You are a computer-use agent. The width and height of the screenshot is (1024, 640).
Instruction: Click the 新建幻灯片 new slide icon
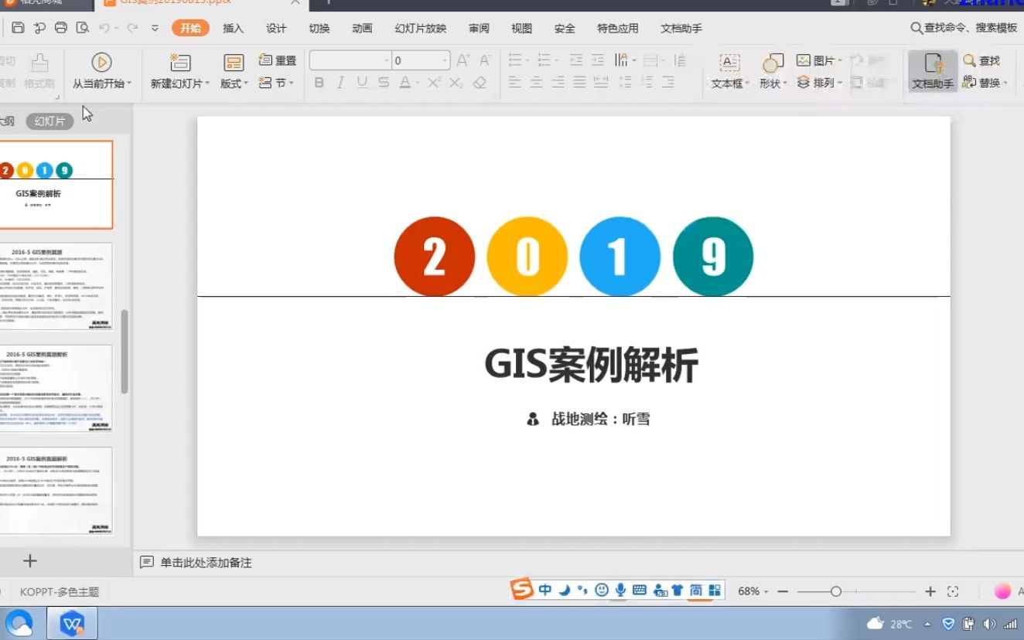(180, 63)
